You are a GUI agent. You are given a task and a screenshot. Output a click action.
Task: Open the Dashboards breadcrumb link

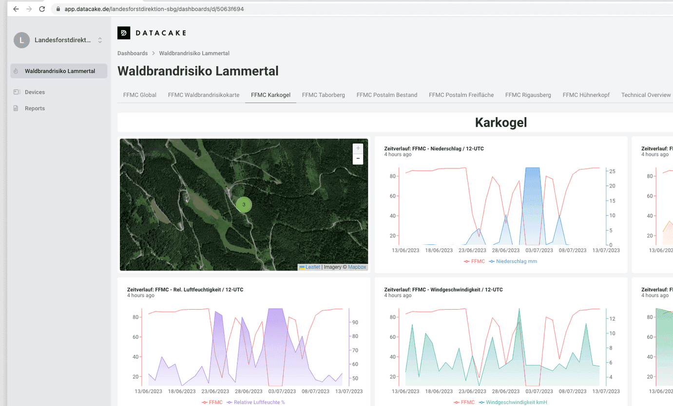[133, 53]
